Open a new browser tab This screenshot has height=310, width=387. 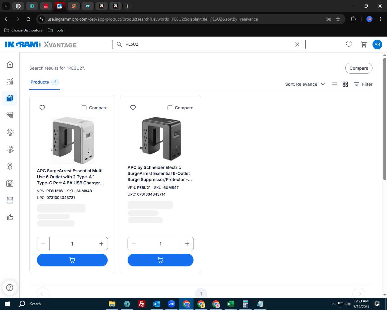point(128,6)
